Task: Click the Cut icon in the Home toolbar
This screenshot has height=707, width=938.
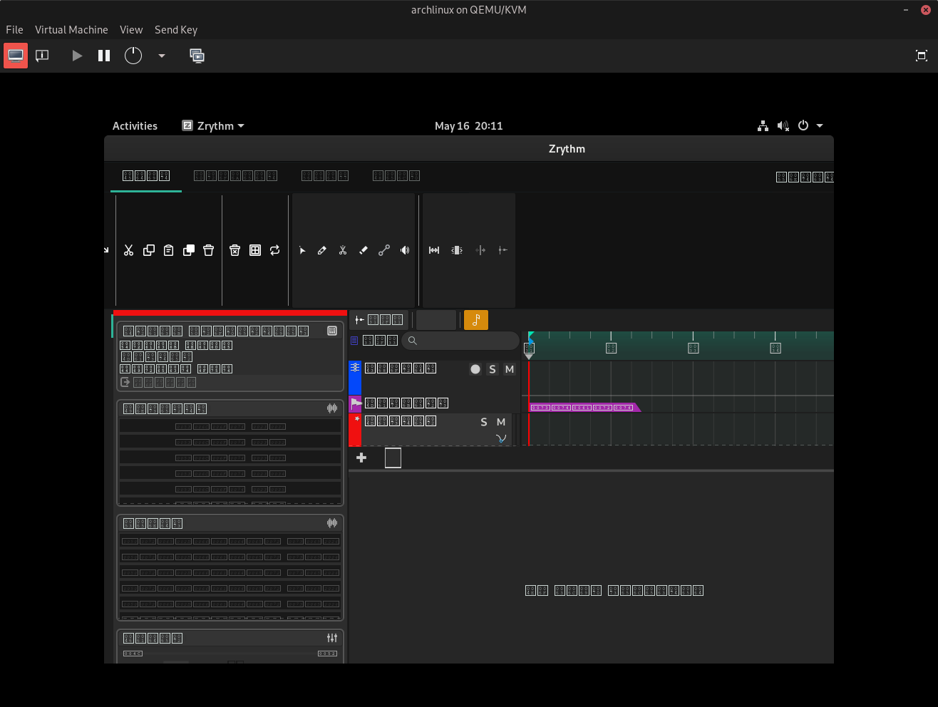Action: coord(128,250)
